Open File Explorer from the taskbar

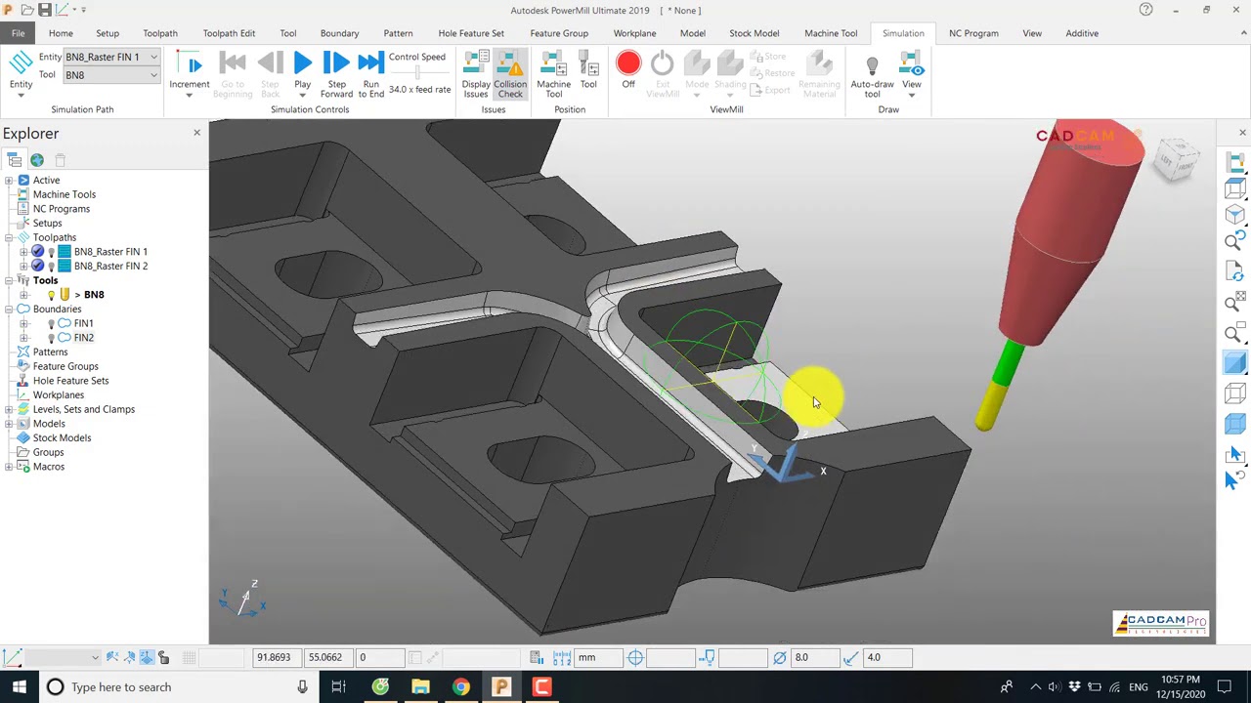tap(420, 687)
